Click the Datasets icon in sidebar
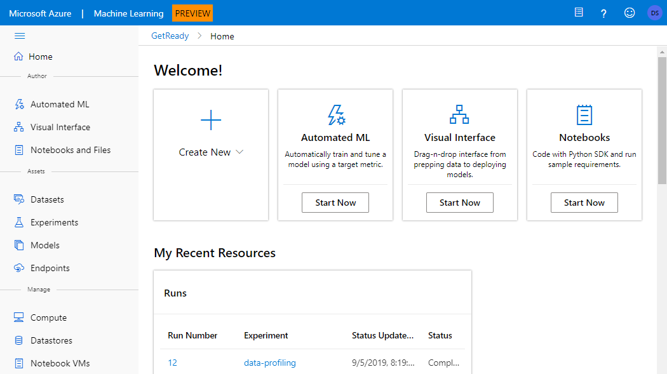Screen dimensions: 667x374 tap(18, 199)
